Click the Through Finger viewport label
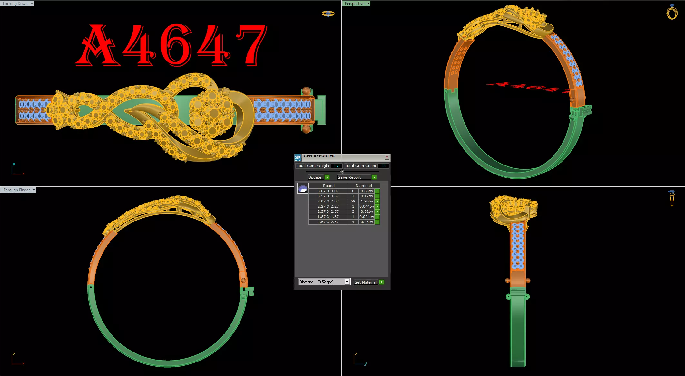685x376 pixels. pyautogui.click(x=16, y=190)
